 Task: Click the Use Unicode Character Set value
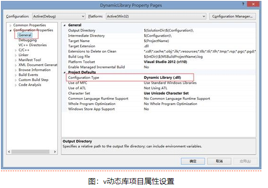[166, 94]
